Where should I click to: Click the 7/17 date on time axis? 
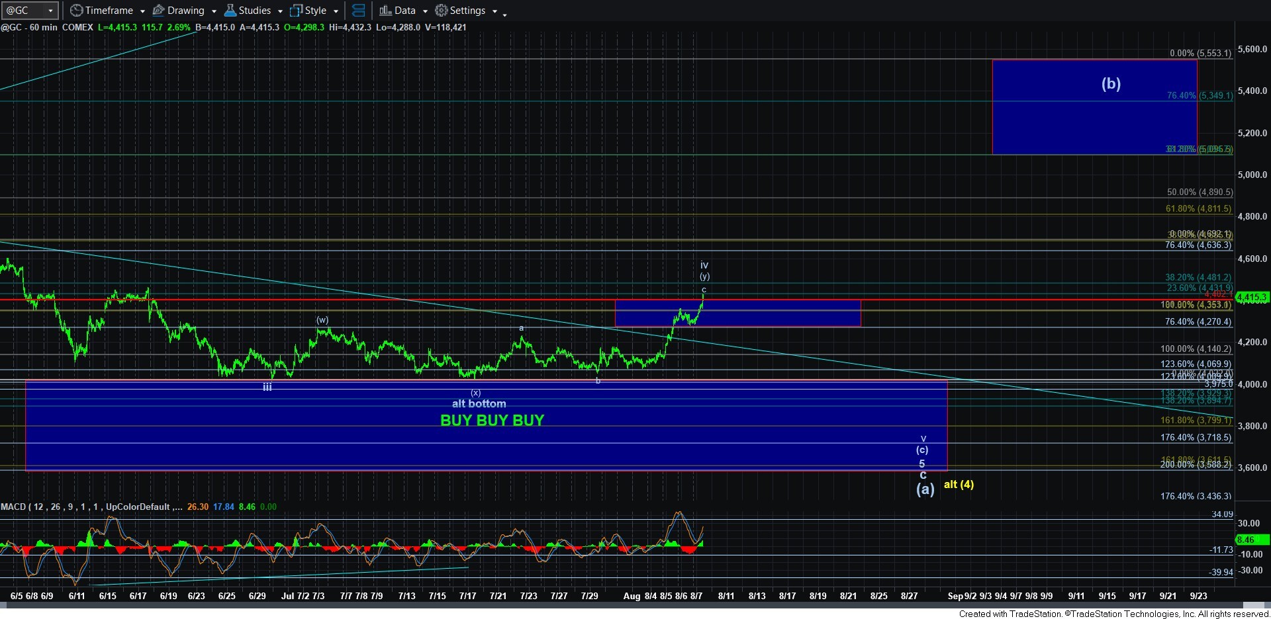click(468, 596)
